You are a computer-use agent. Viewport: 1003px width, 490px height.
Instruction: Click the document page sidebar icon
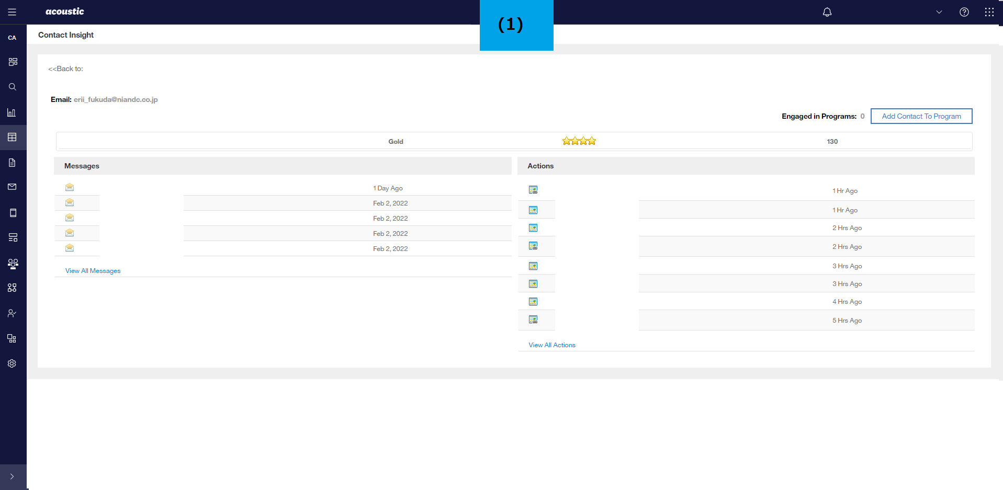tap(12, 163)
